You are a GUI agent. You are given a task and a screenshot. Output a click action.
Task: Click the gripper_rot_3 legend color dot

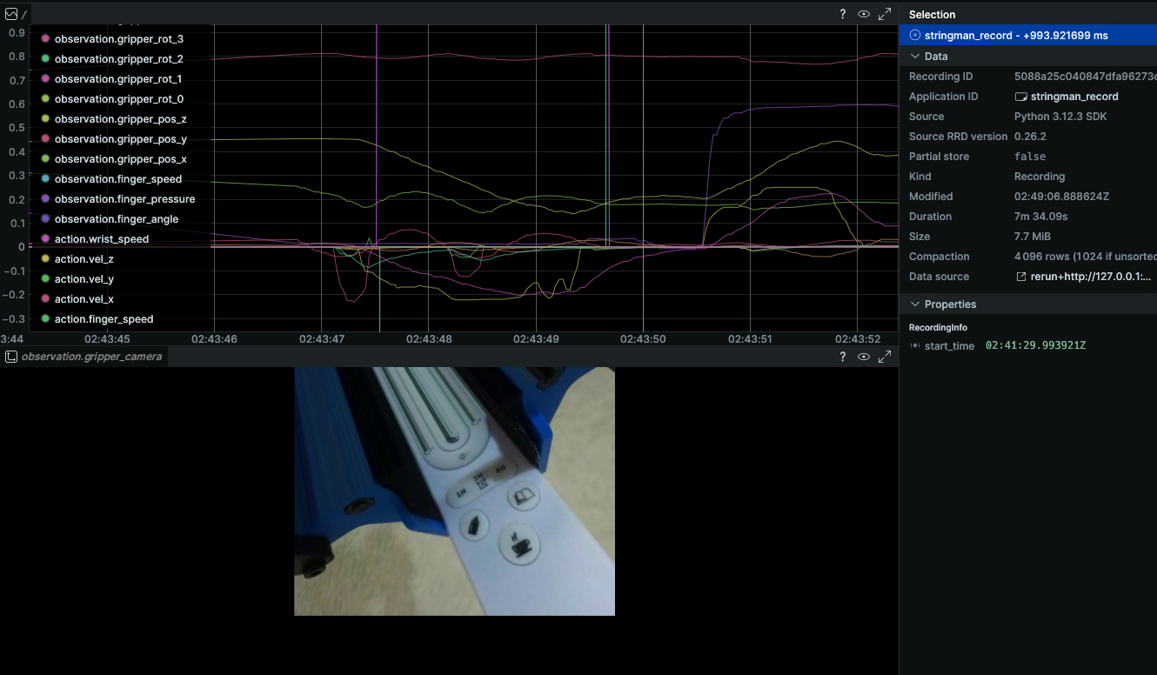pyautogui.click(x=45, y=39)
